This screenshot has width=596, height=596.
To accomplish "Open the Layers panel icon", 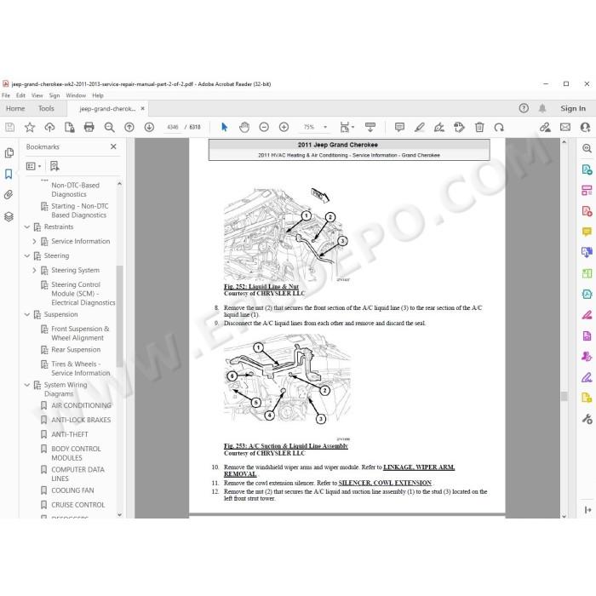I will (x=9, y=216).
